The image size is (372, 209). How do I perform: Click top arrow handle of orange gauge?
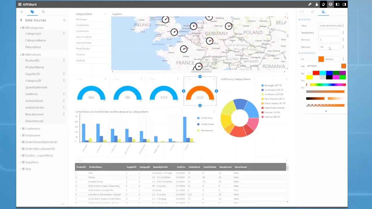(200, 77)
